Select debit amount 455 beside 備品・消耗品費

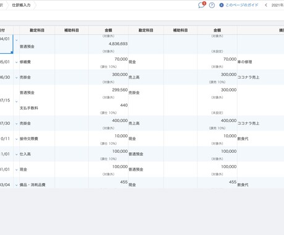coord(124,182)
